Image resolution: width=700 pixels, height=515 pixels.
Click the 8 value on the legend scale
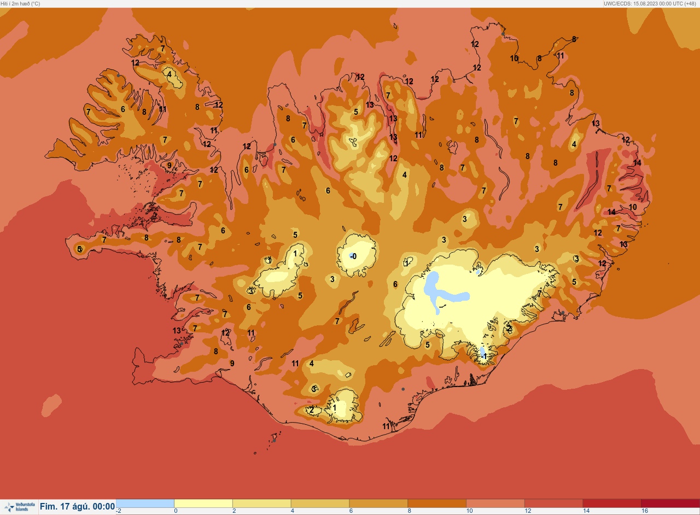point(409,511)
